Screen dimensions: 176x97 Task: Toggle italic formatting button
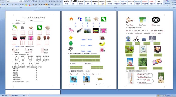(x=10, y=5)
